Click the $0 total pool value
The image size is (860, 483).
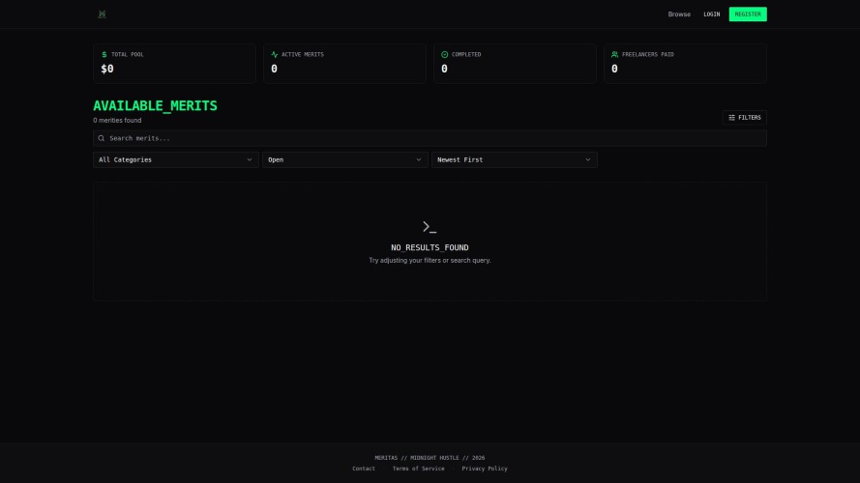pos(107,69)
